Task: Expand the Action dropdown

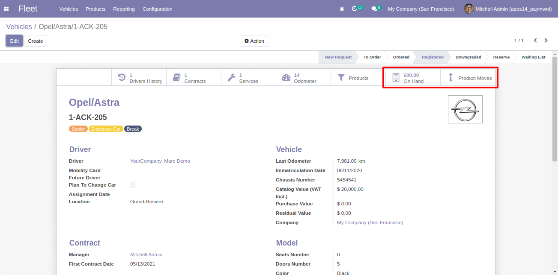Action: tap(254, 41)
